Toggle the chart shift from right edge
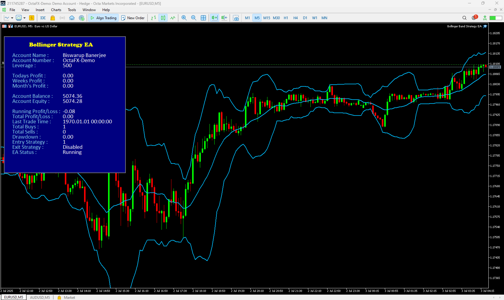The height and width of the screenshot is (300, 504). coord(224,18)
